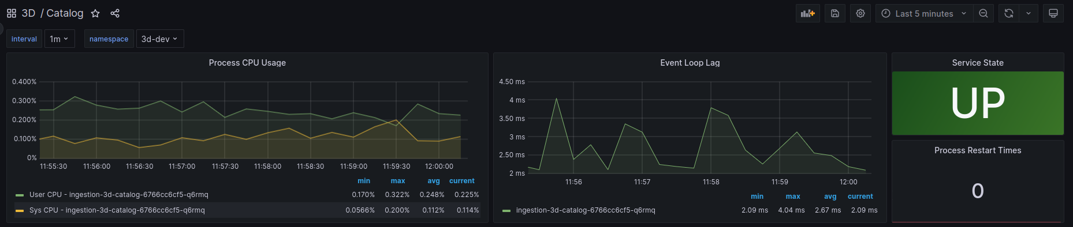Change yellow Sys CPU series color
The width and height of the screenshot is (1073, 227).
point(20,211)
